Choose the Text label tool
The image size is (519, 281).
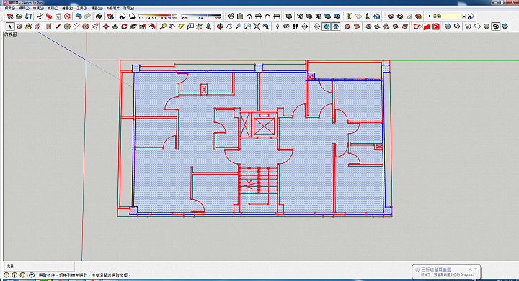[x=190, y=27]
